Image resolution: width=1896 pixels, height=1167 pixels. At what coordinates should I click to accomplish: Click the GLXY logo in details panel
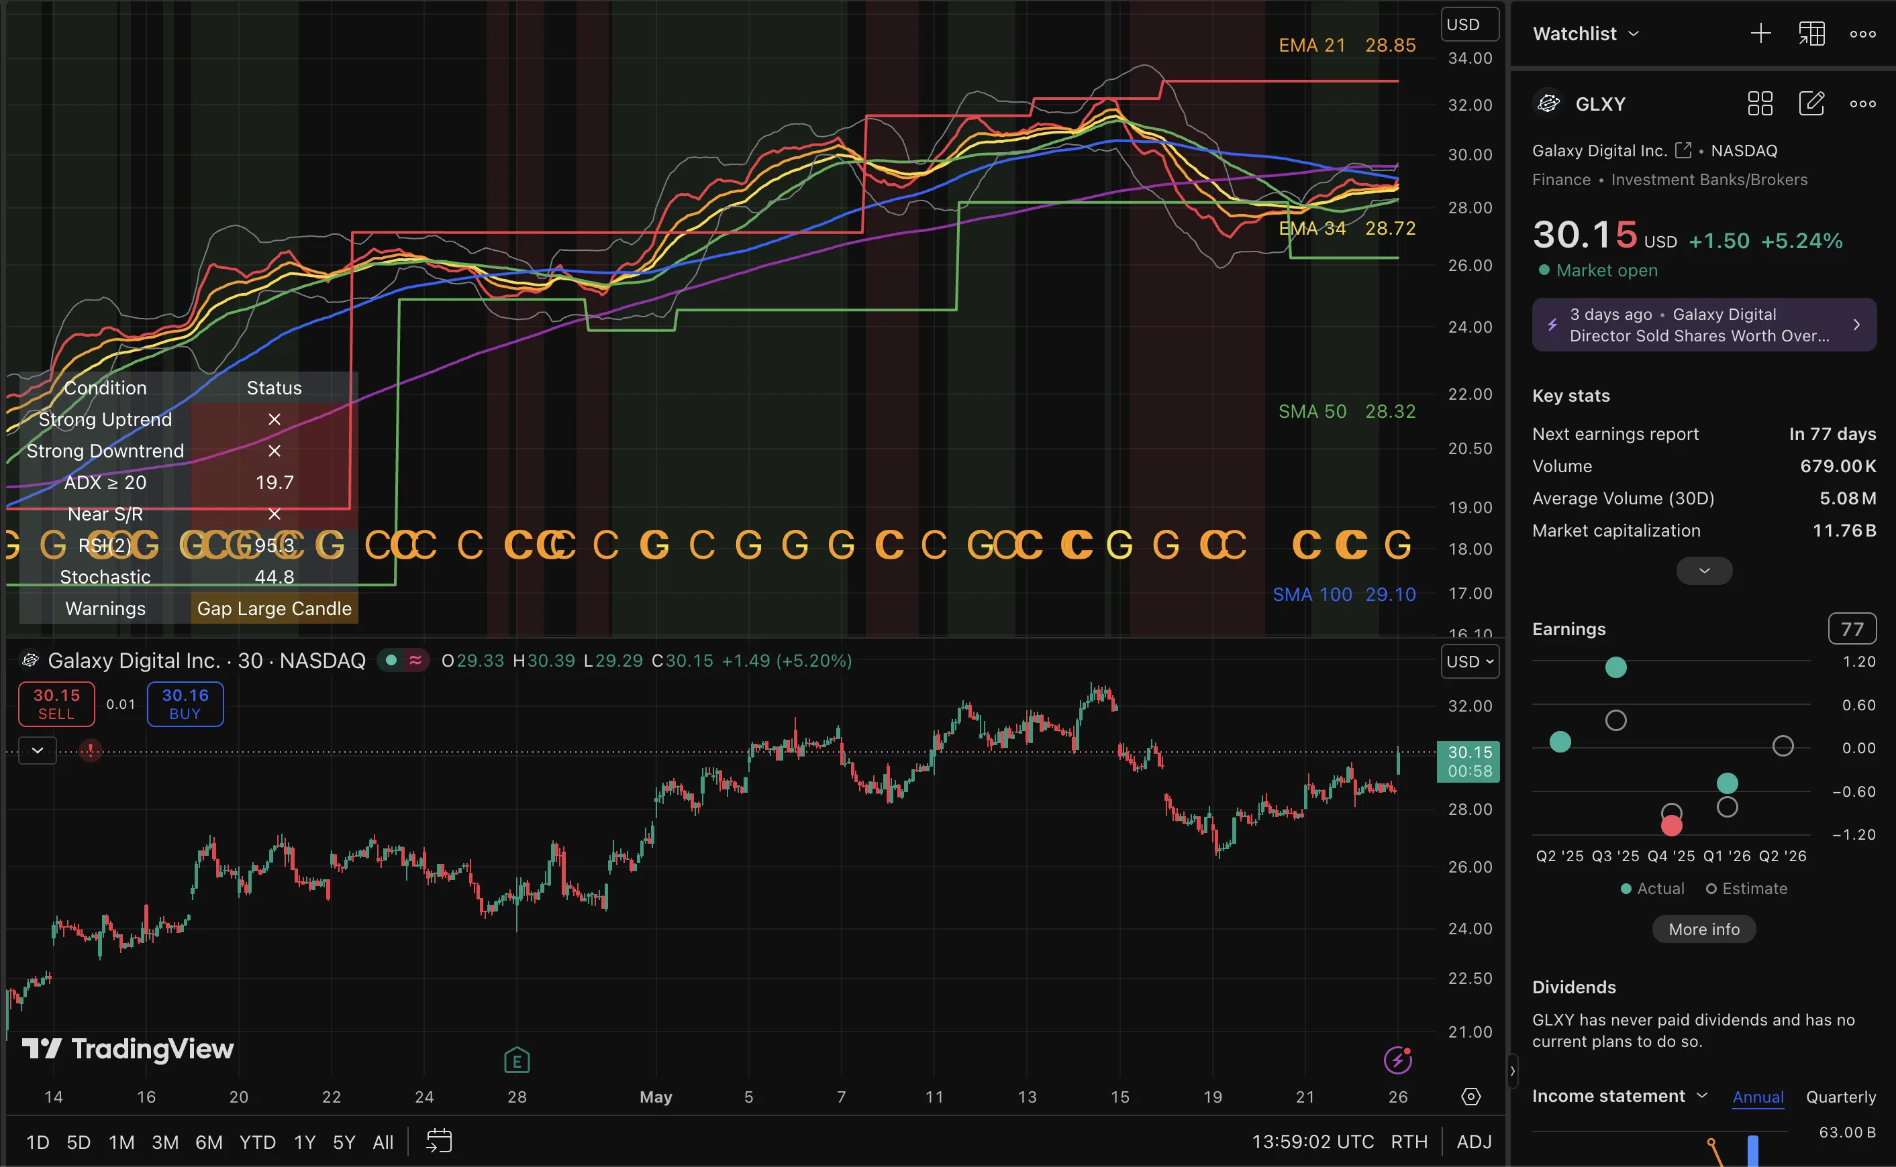1548,103
